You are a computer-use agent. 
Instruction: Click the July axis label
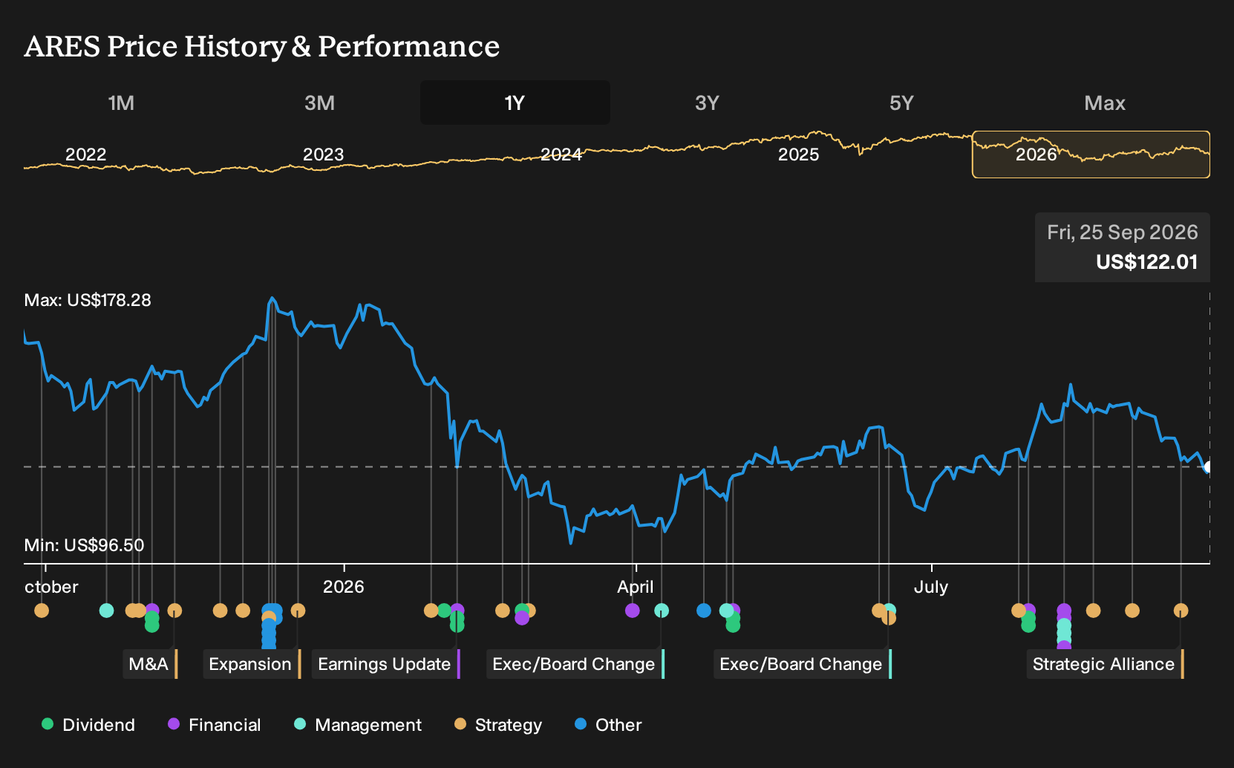(x=931, y=587)
